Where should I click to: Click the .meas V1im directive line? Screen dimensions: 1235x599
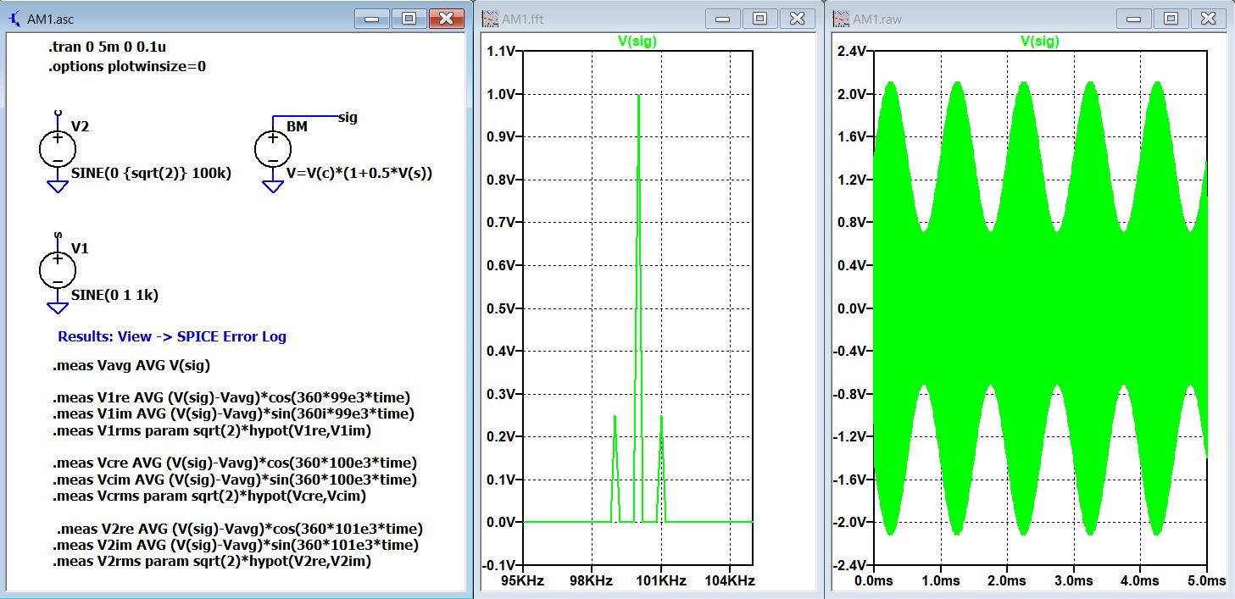[x=233, y=413]
